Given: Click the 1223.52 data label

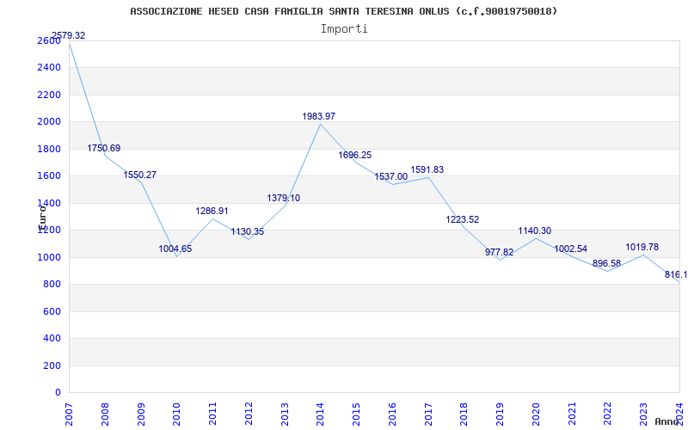Looking at the screenshot, I should [x=463, y=220].
